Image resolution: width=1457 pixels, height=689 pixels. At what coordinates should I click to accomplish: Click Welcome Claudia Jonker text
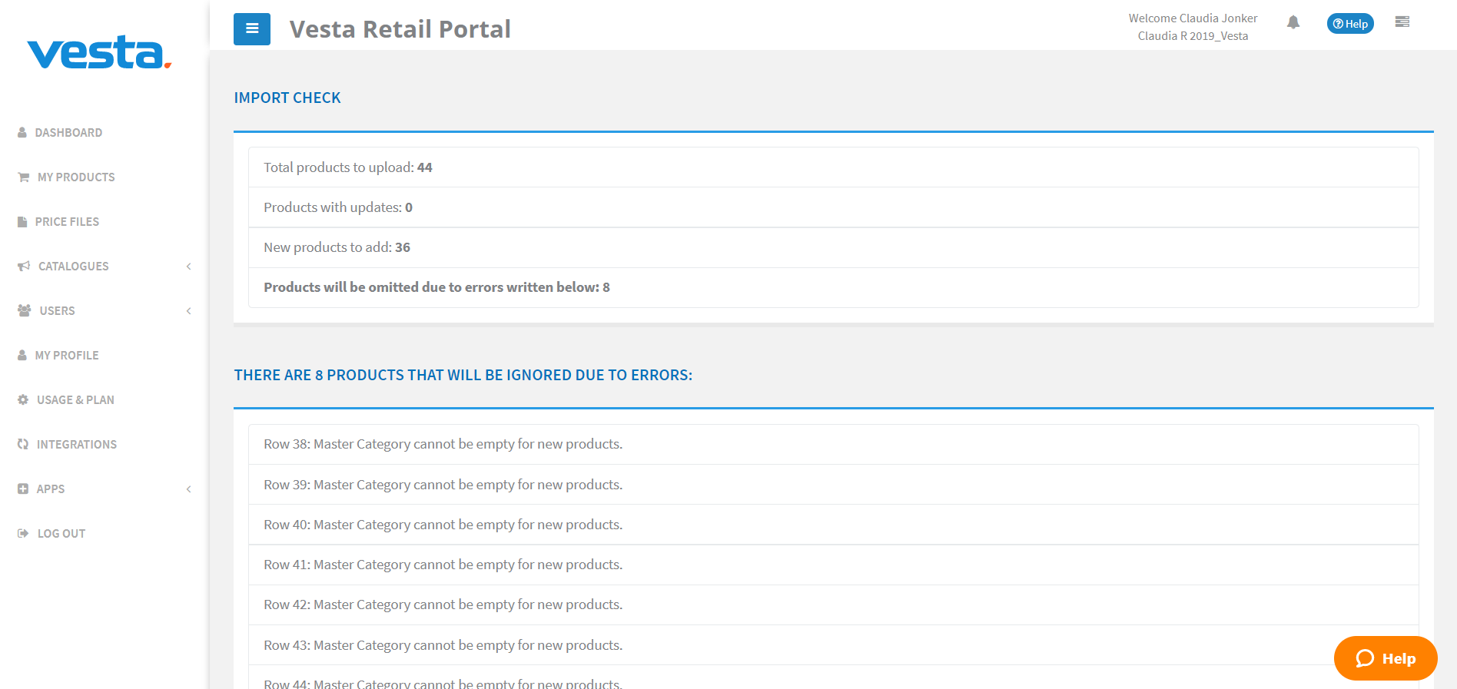[1193, 18]
